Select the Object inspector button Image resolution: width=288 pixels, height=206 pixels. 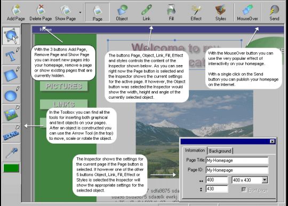coord(122,12)
